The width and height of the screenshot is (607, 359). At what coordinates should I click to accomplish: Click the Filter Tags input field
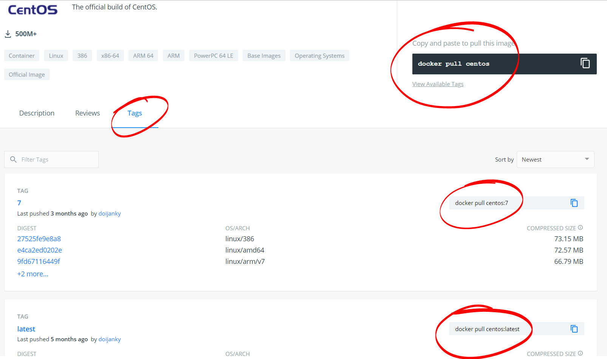tap(57, 160)
